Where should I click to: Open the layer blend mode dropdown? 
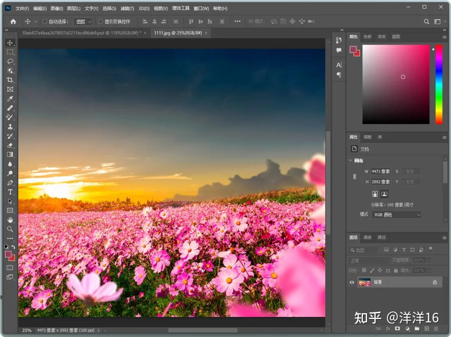[x=368, y=260]
